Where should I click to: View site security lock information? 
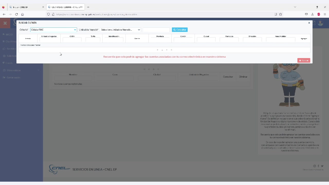53,14
